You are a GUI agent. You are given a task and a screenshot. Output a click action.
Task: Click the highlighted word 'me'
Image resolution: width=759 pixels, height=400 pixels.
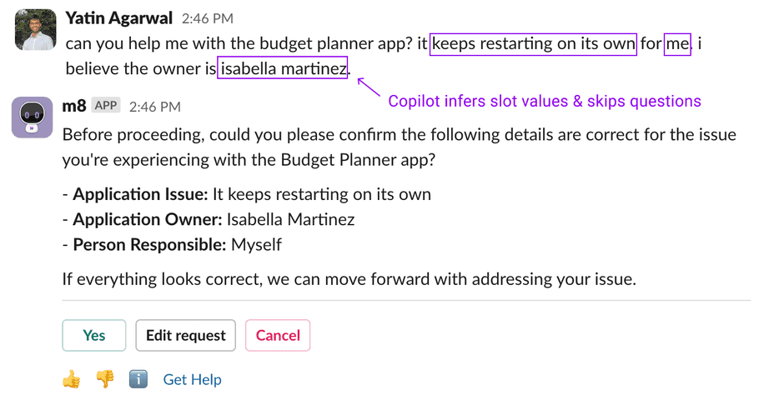(677, 44)
